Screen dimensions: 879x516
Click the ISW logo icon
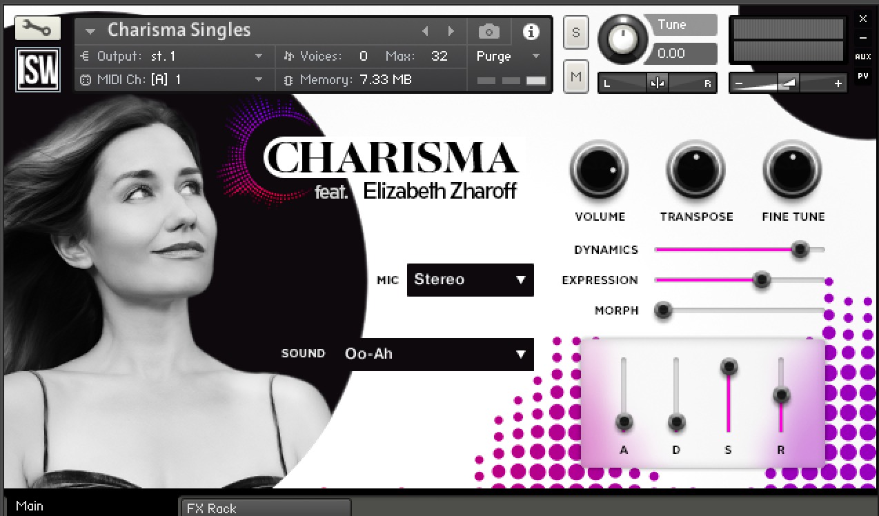[37, 70]
